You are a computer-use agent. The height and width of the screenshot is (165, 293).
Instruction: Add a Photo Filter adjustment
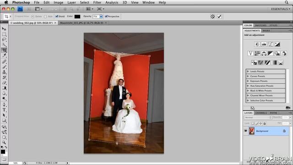[277, 54]
